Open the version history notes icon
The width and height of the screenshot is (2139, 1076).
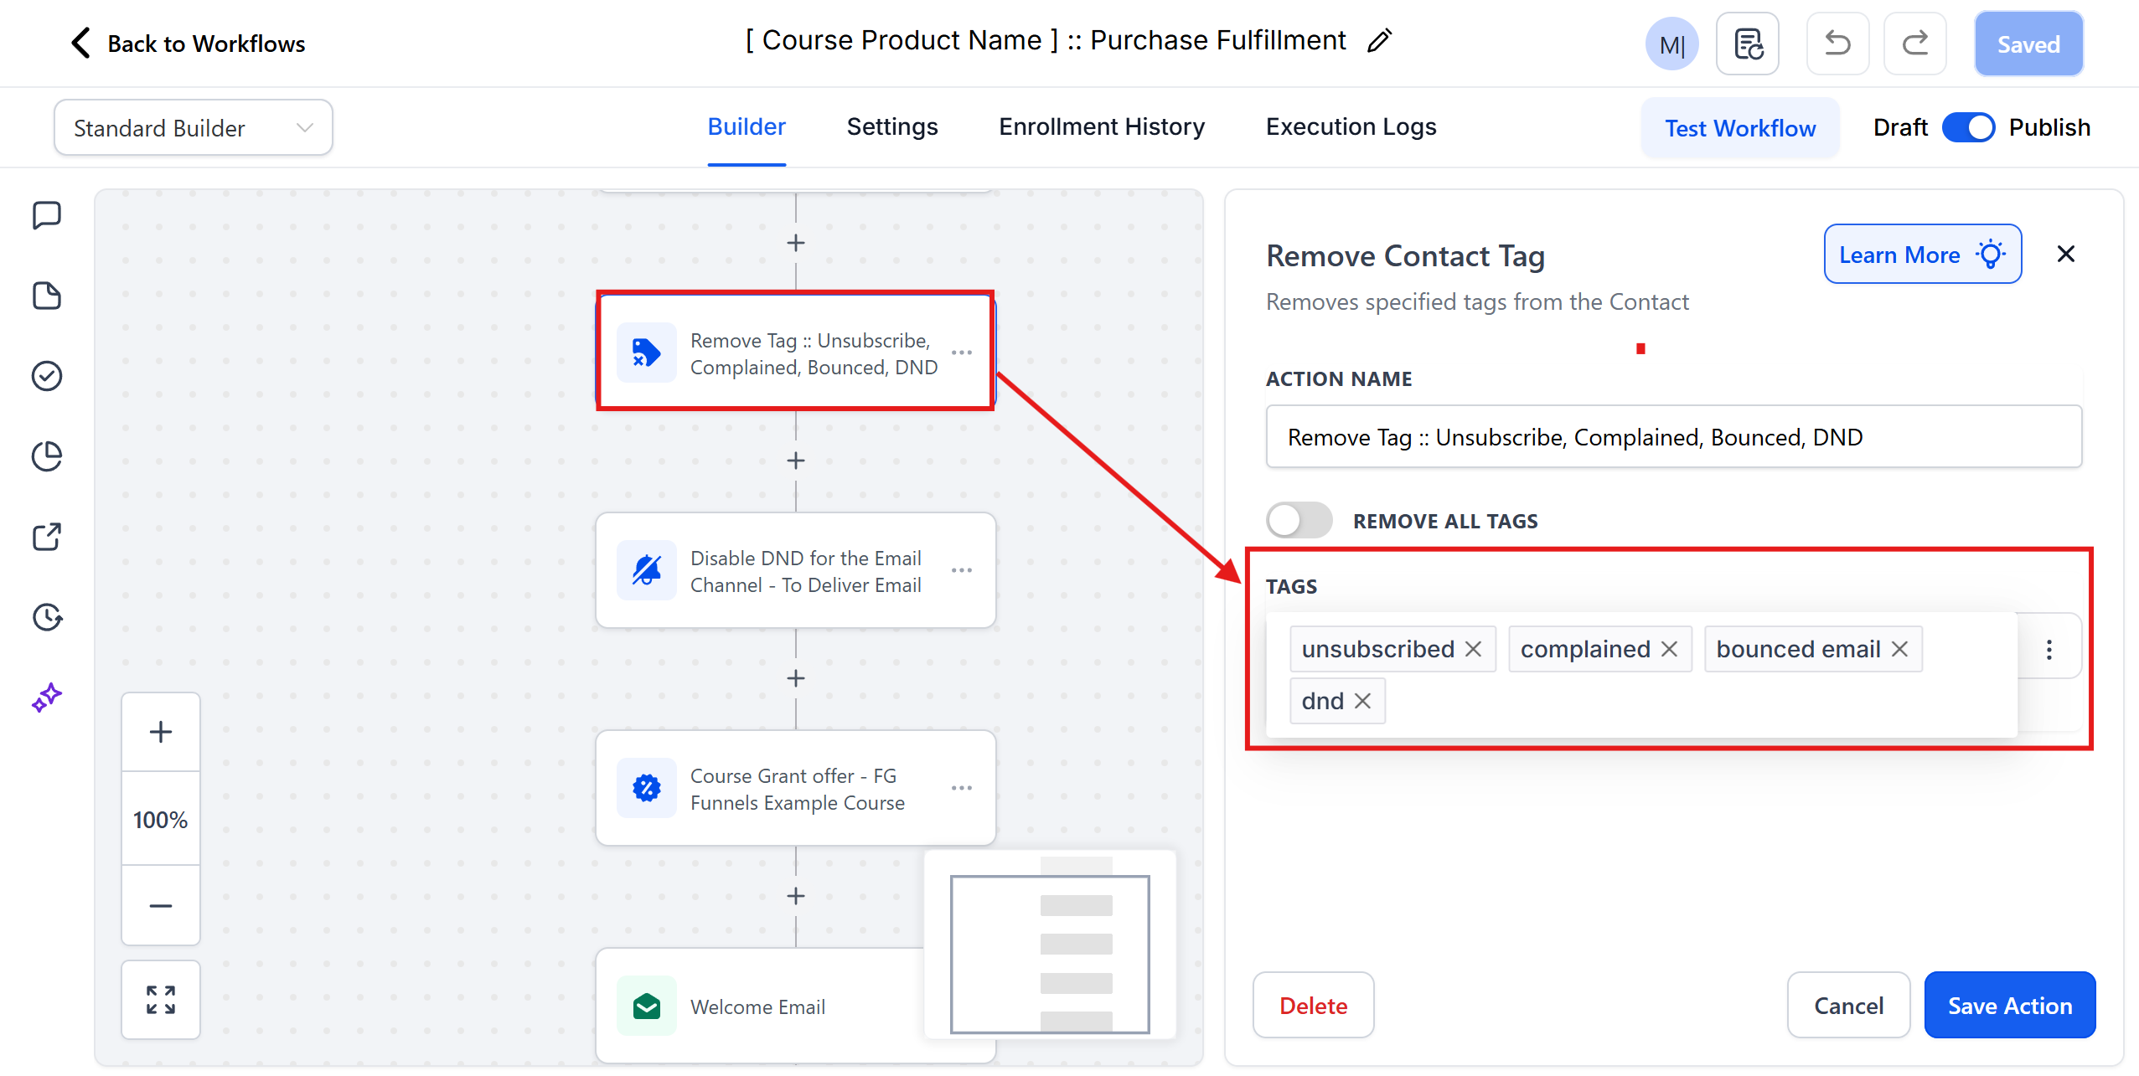point(1747,44)
